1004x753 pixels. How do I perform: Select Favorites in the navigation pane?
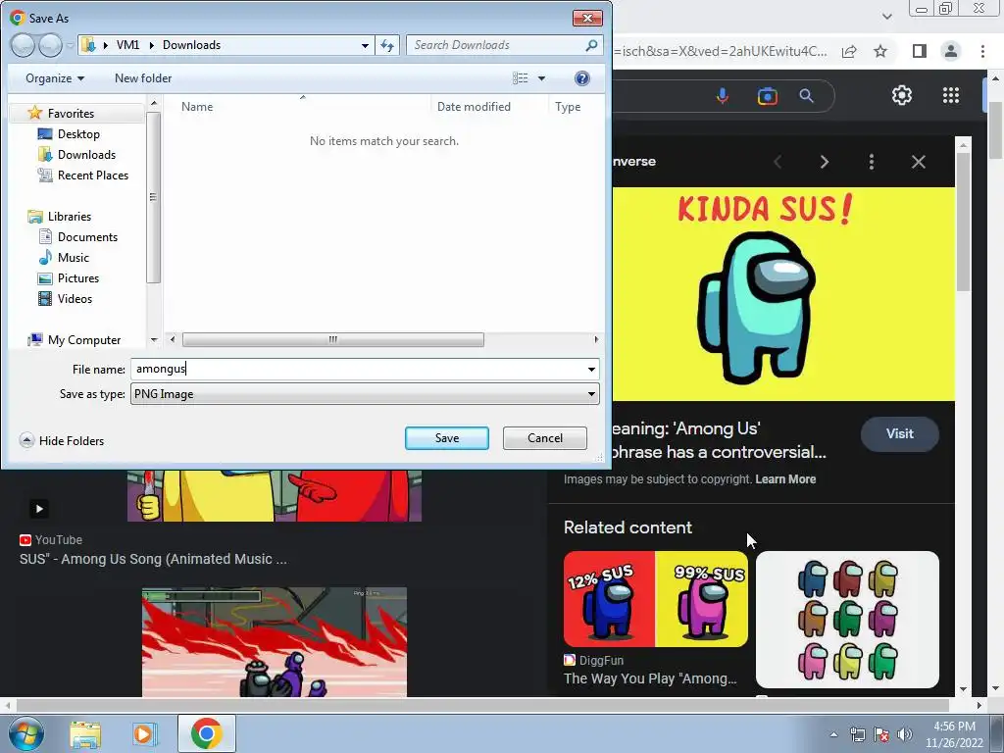[x=71, y=114]
